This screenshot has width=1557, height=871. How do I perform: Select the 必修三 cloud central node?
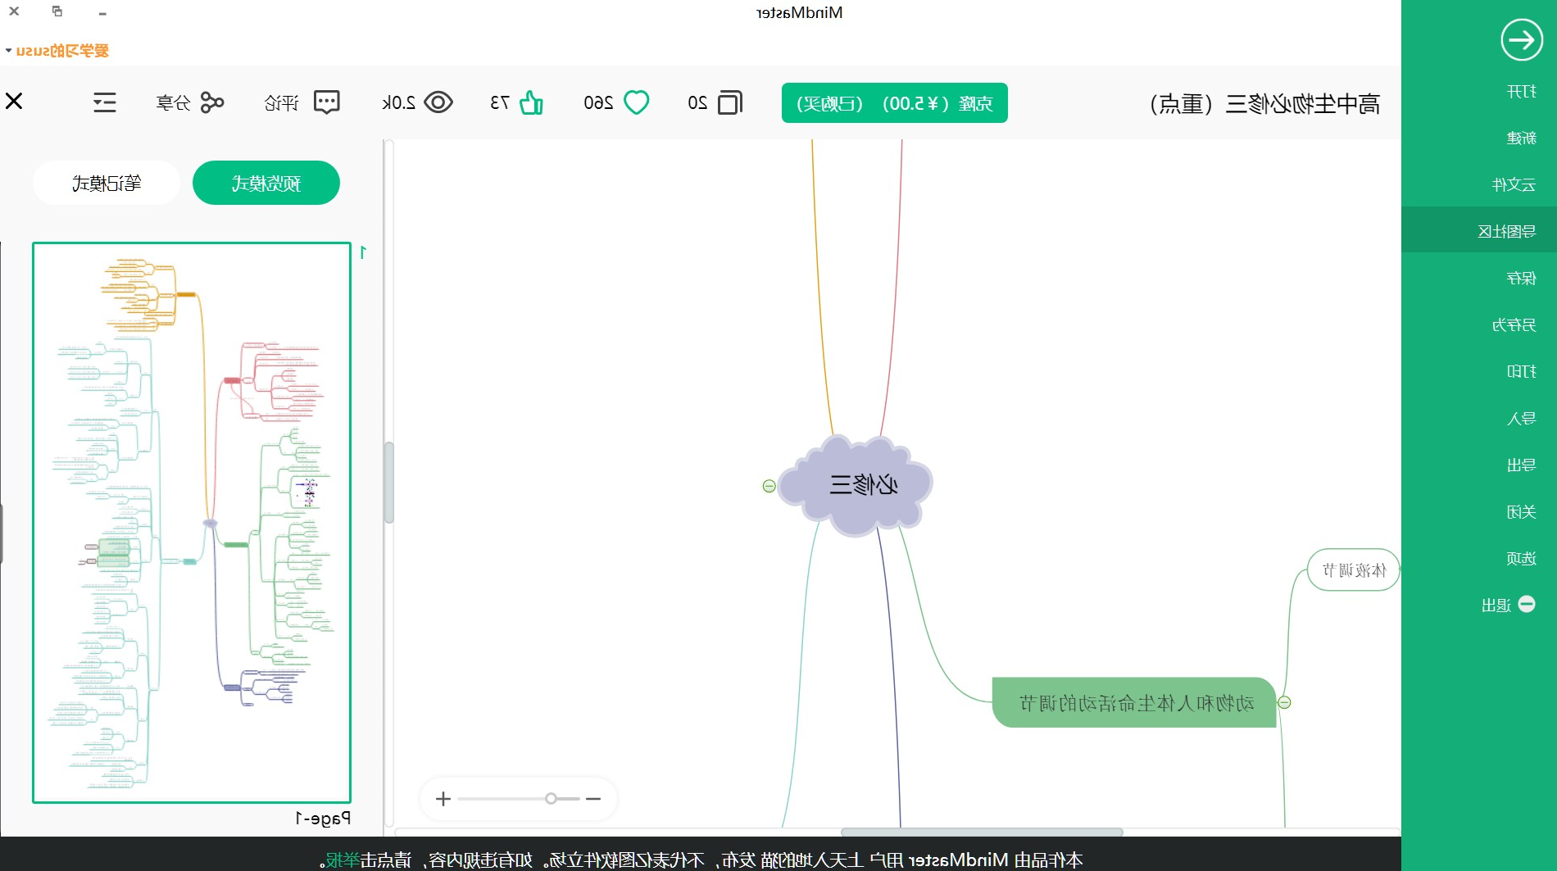(x=856, y=485)
